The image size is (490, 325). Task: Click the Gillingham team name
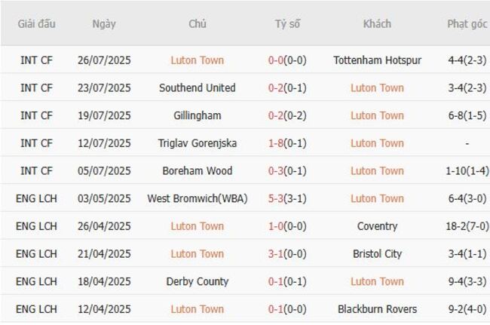(x=197, y=115)
